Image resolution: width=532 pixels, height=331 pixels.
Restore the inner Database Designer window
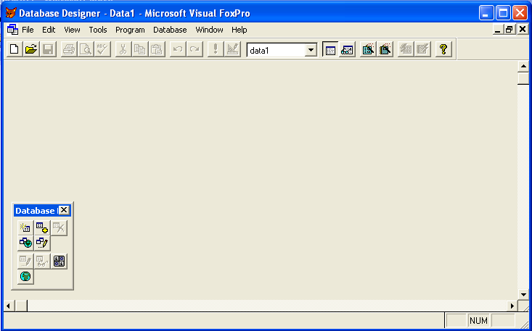[509, 30]
